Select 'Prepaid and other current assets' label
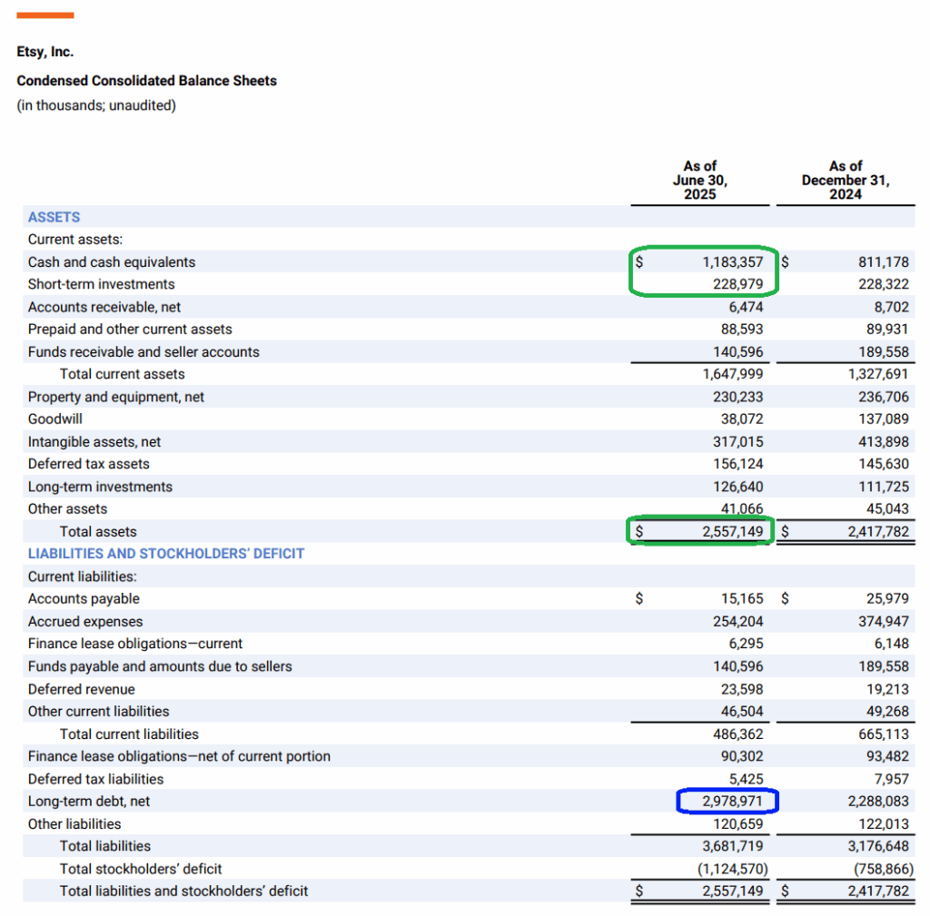The width and height of the screenshot is (930, 916). coord(130,330)
